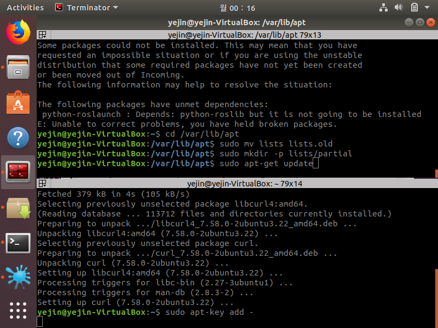The width and height of the screenshot is (438, 328).
Task: Open Activities overview
Action: coord(25,8)
